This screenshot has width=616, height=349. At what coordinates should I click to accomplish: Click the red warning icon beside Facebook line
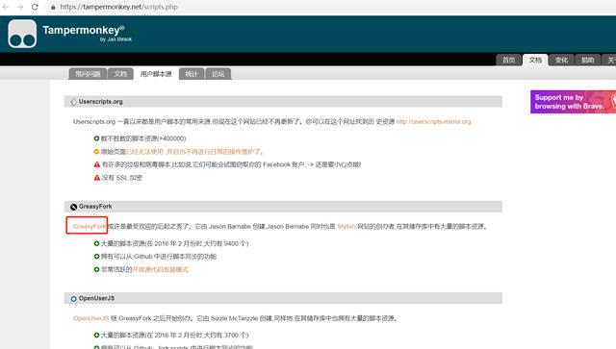coord(97,164)
